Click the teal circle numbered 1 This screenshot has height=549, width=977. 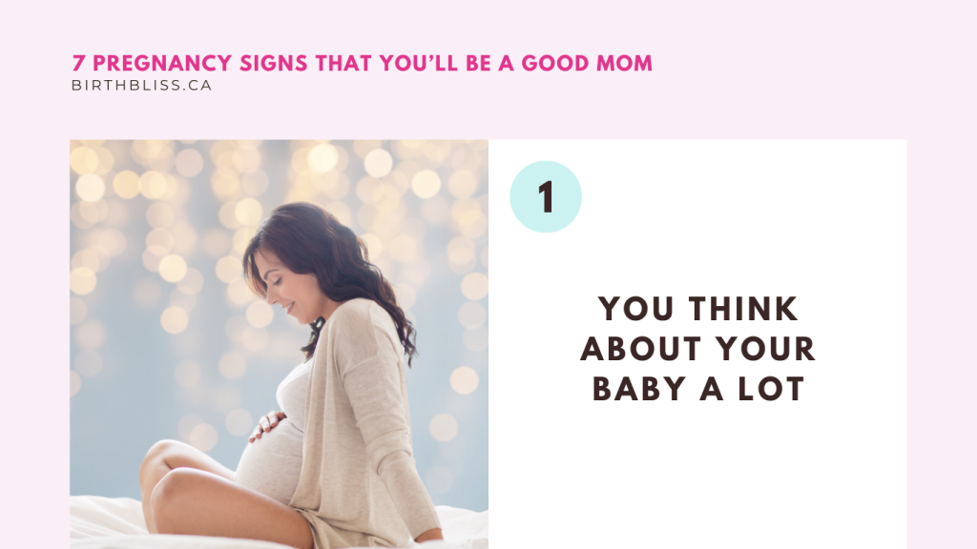click(545, 196)
